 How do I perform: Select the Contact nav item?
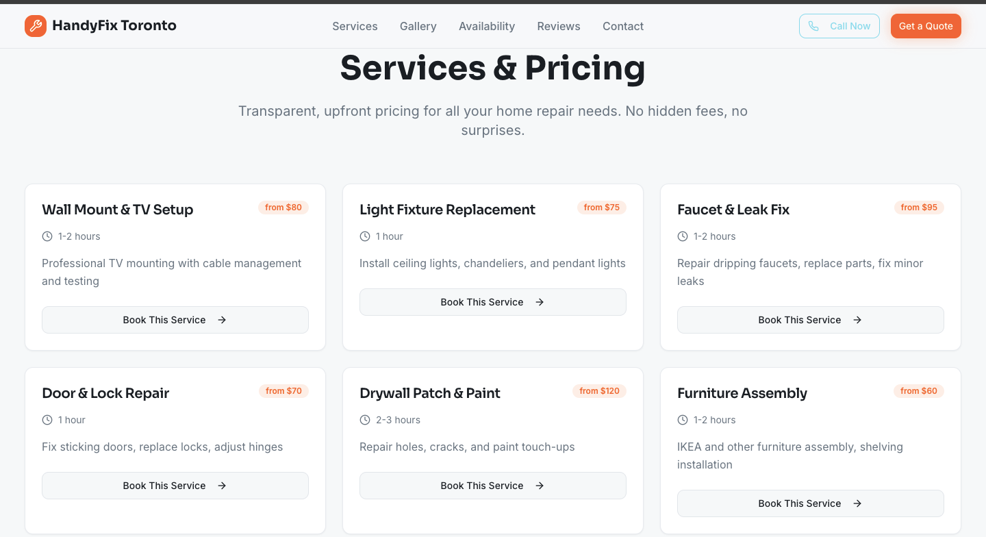pos(623,26)
